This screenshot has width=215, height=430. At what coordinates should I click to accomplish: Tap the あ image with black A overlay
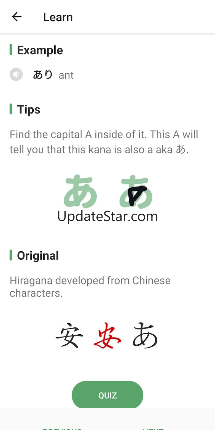coord(136,191)
